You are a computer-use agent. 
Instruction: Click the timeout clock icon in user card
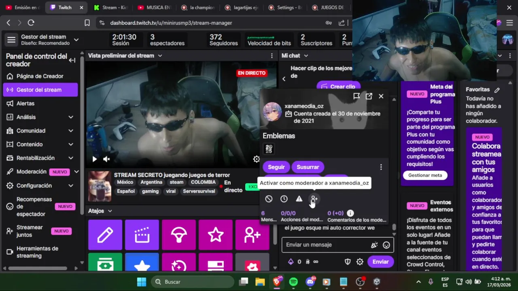(284, 199)
